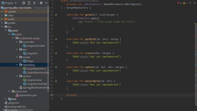Open CargoDto class file

[x=32, y=53]
